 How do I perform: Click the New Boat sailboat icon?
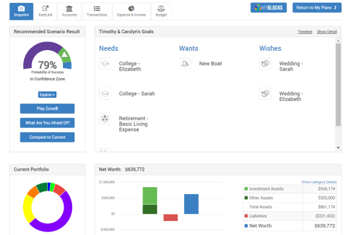(x=185, y=64)
